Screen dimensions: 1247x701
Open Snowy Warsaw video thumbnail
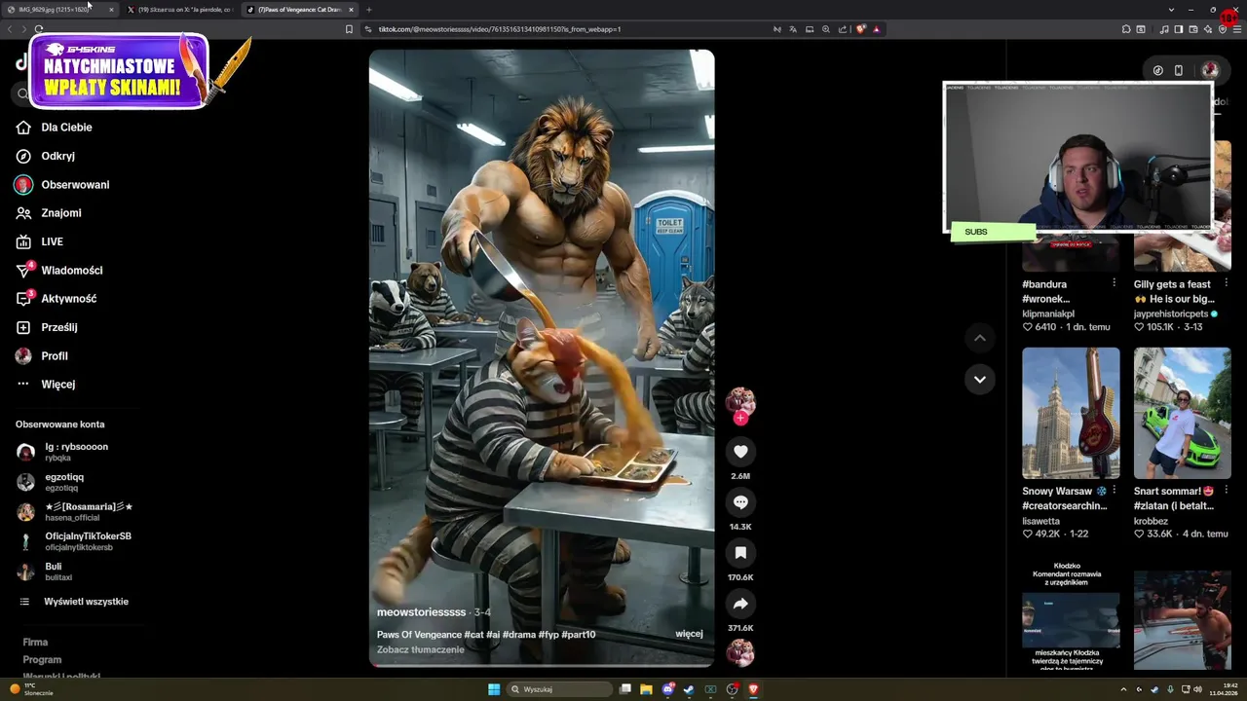click(1071, 413)
